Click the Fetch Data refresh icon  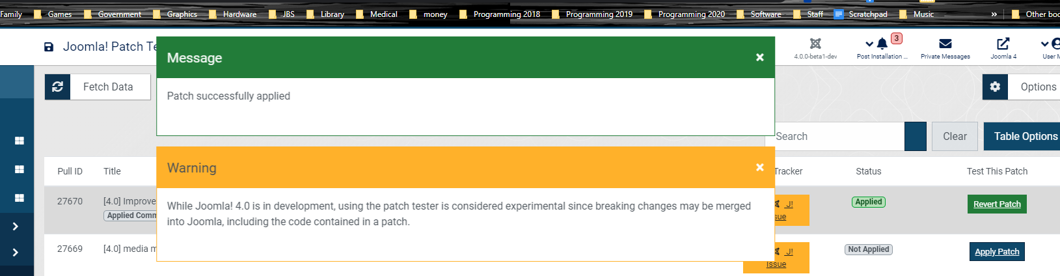pyautogui.click(x=57, y=87)
